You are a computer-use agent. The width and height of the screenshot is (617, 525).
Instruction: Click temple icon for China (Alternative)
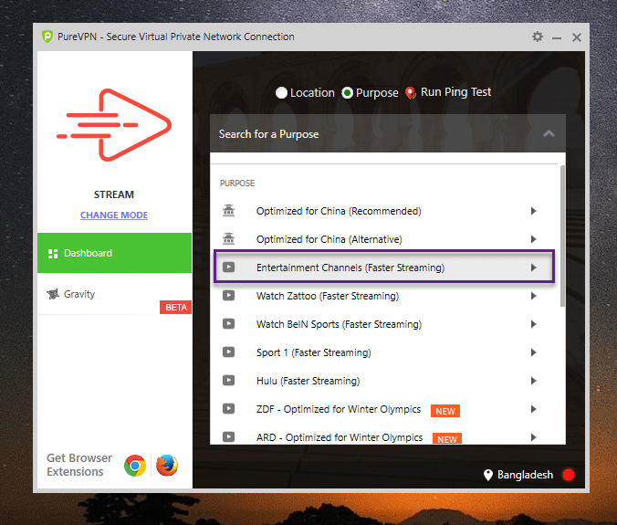[228, 239]
